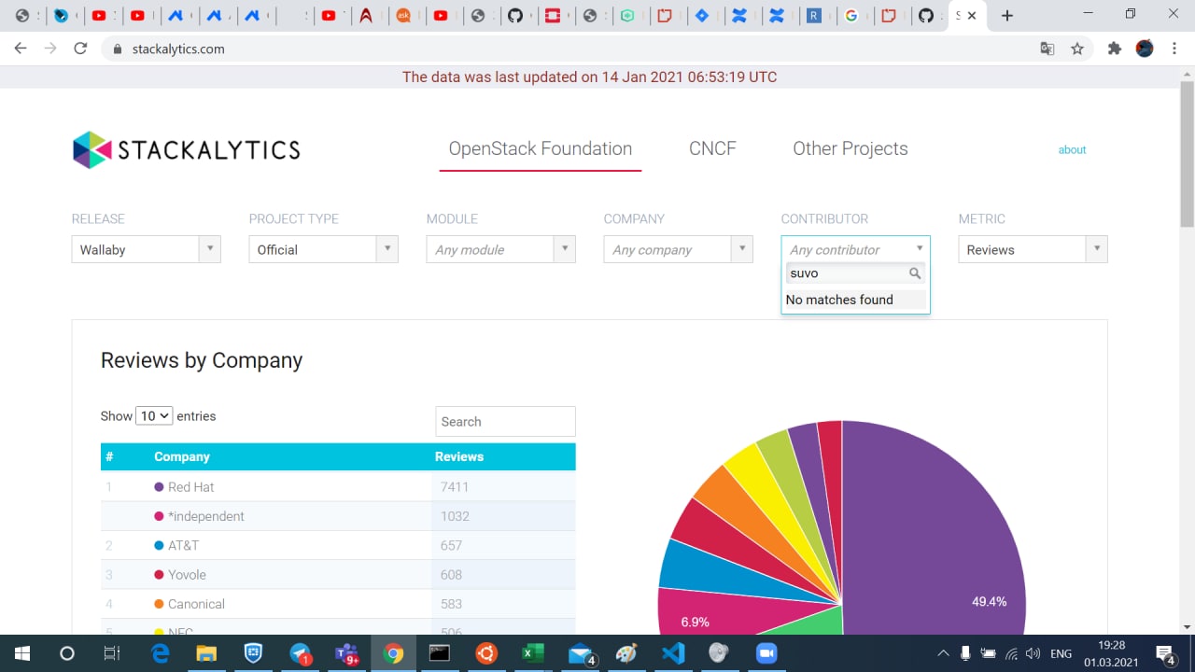Viewport: 1195px width, 672px height.
Task: Open the Chrome profile avatar
Action: 1145,49
